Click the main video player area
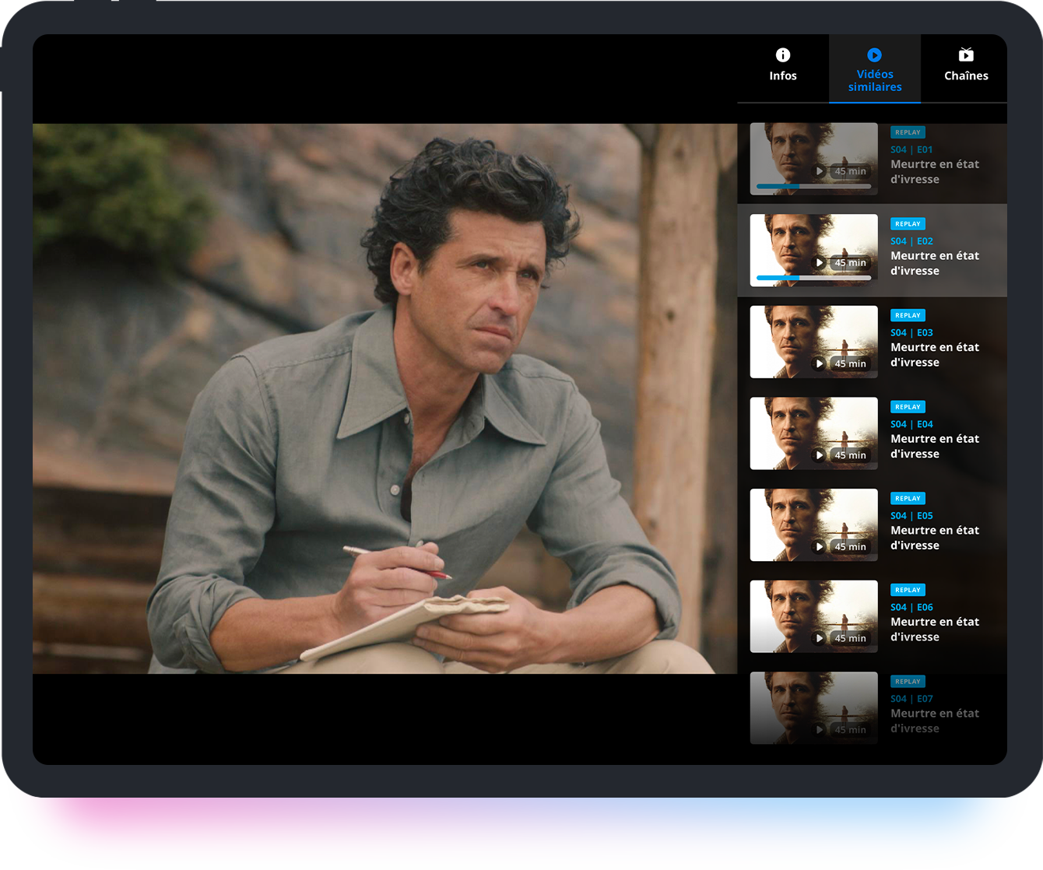 pyautogui.click(x=385, y=398)
